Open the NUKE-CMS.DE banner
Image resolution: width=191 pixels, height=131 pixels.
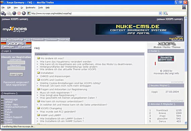138,29
